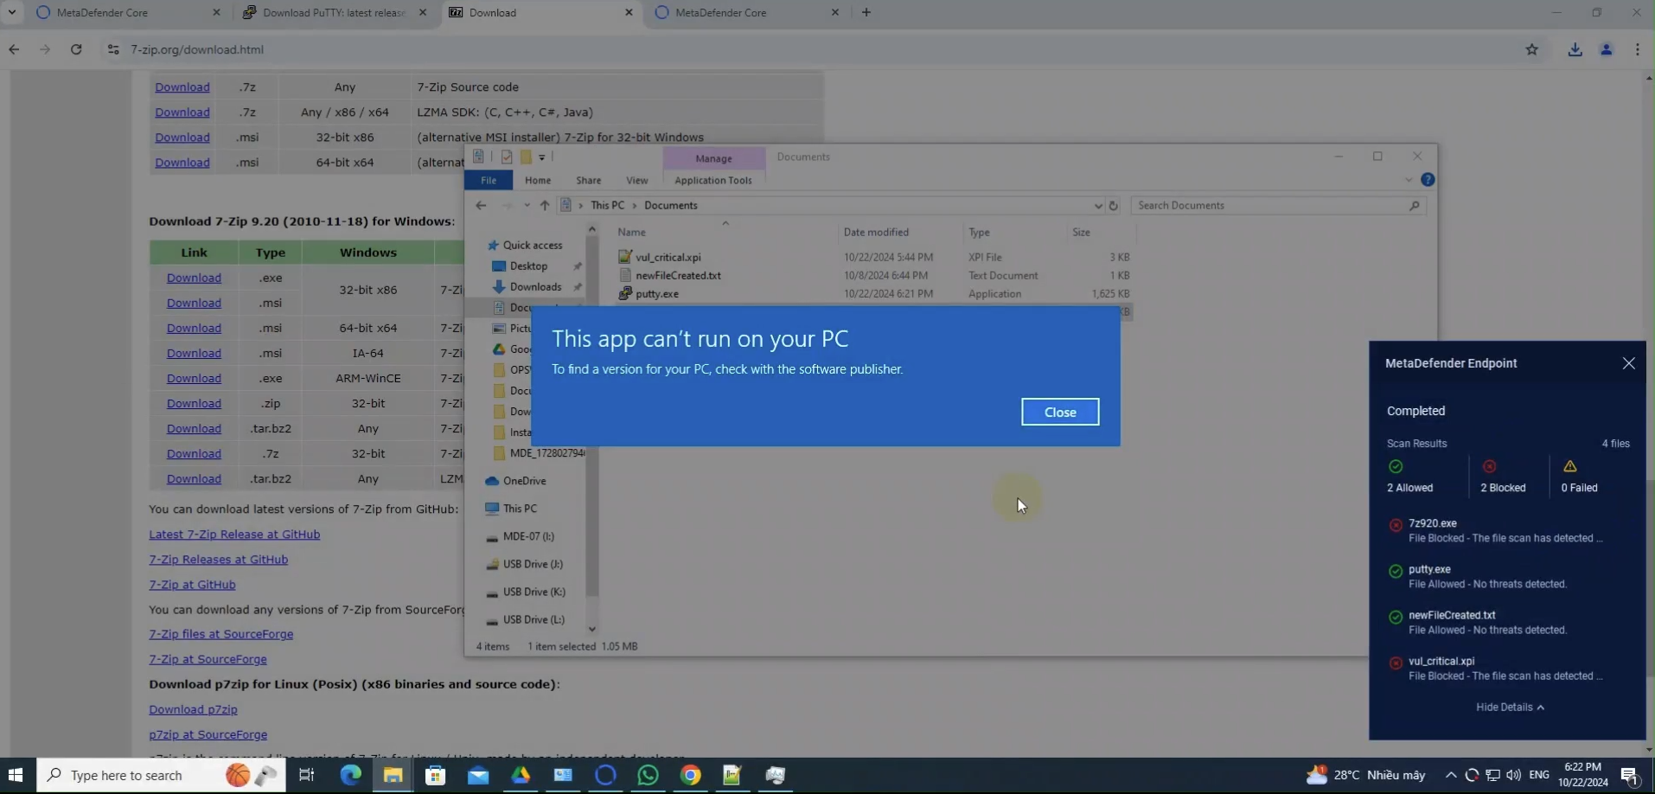This screenshot has height=794, width=1655.
Task: Click the red Blocked status icon
Action: tap(1489, 466)
